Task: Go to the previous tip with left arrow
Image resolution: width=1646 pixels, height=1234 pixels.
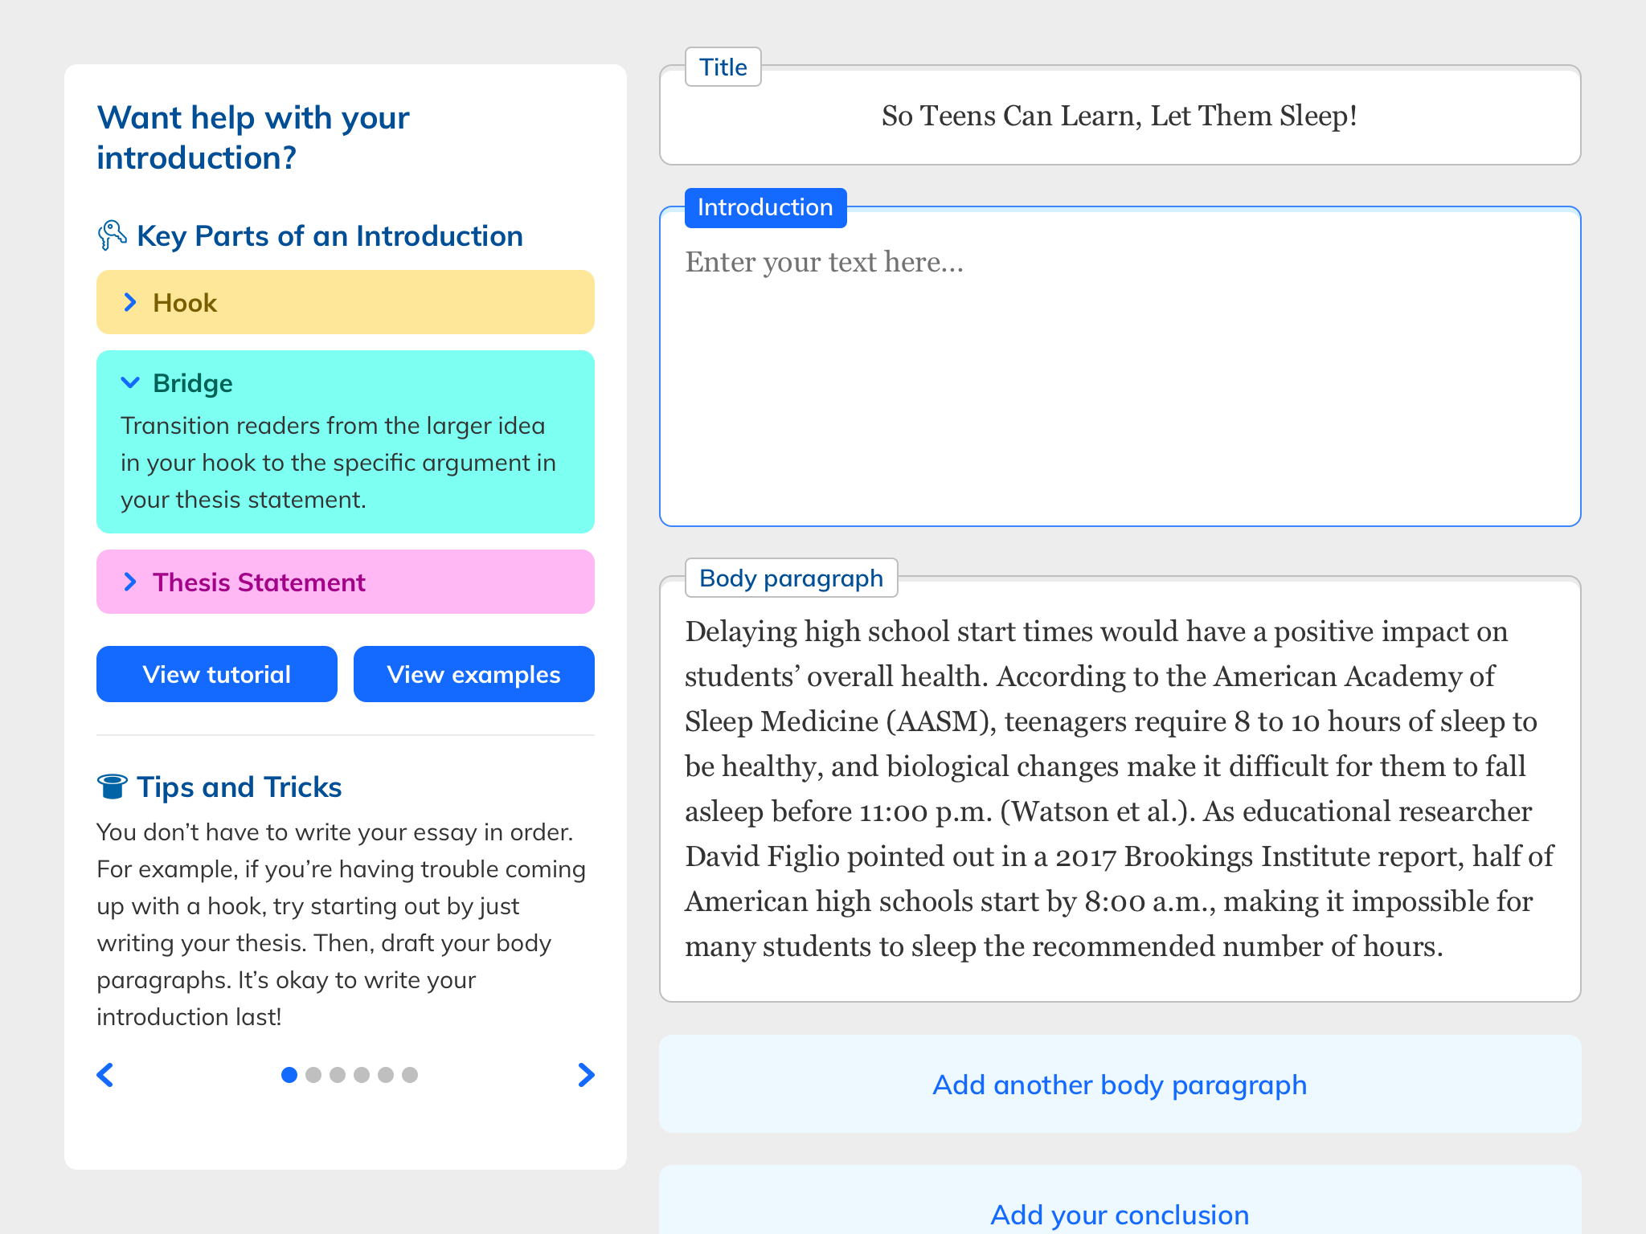Action: [105, 1075]
